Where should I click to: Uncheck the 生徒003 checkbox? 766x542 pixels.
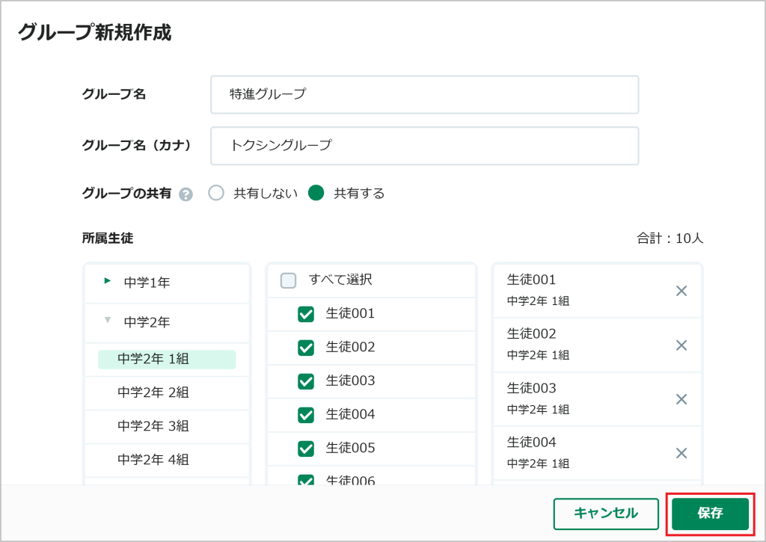click(x=306, y=381)
